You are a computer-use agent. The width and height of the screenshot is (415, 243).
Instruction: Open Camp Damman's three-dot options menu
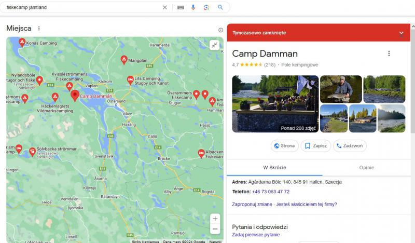pyautogui.click(x=389, y=53)
